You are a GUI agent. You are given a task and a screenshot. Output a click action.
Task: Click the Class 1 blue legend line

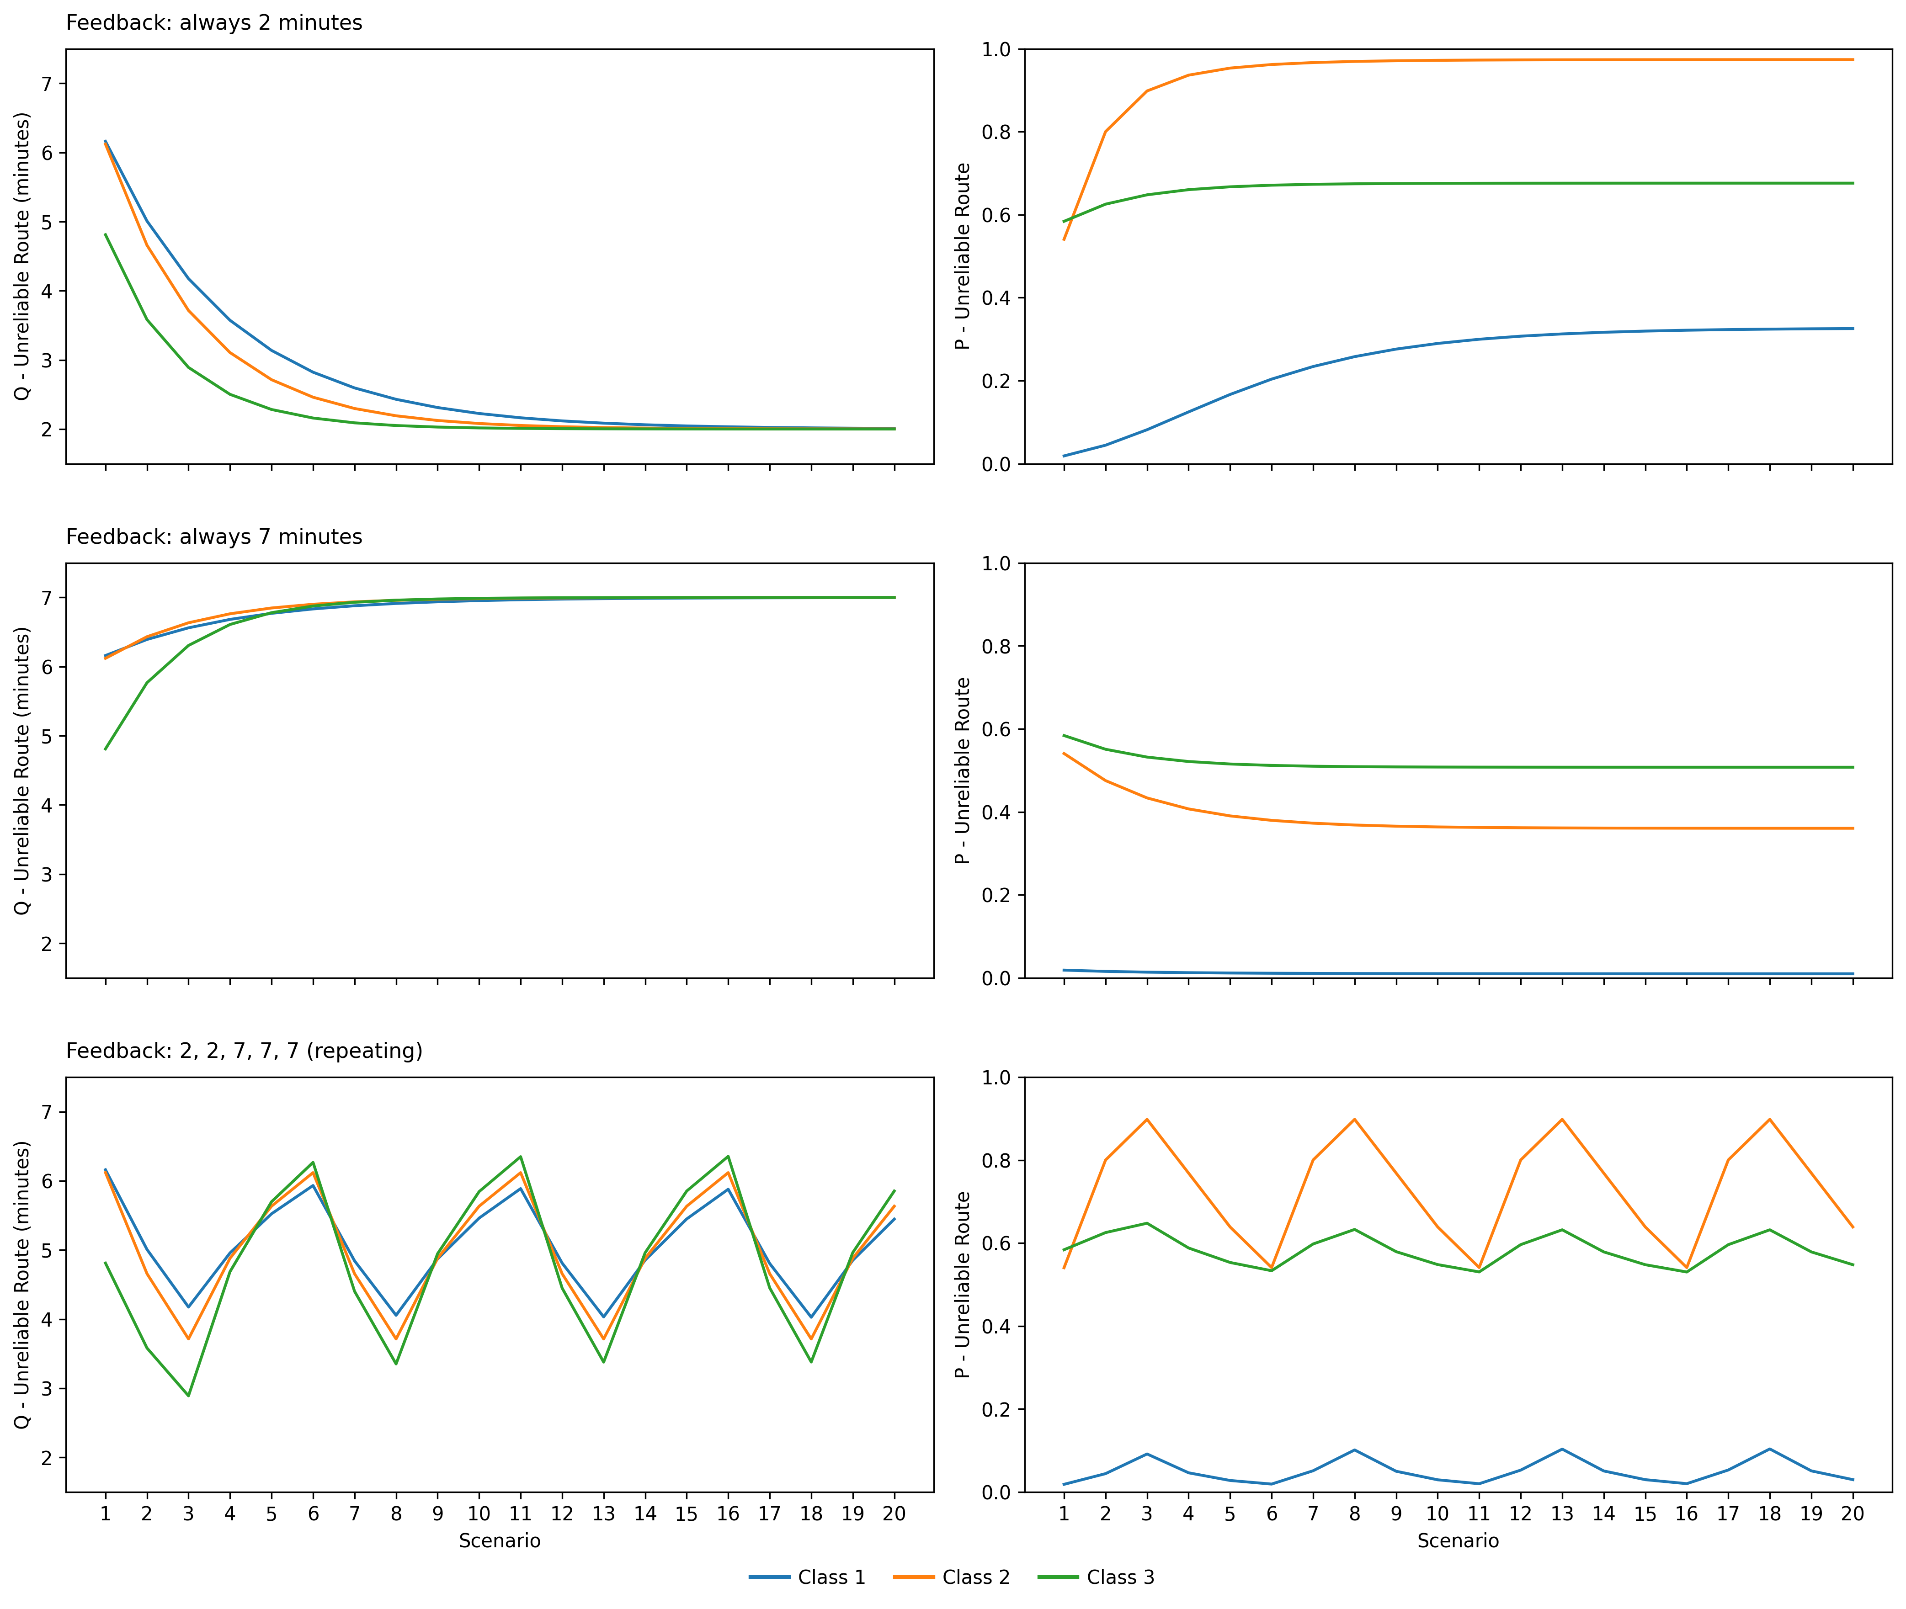point(769,1577)
